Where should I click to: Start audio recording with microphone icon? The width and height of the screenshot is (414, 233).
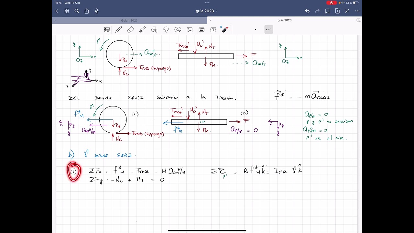(97, 11)
